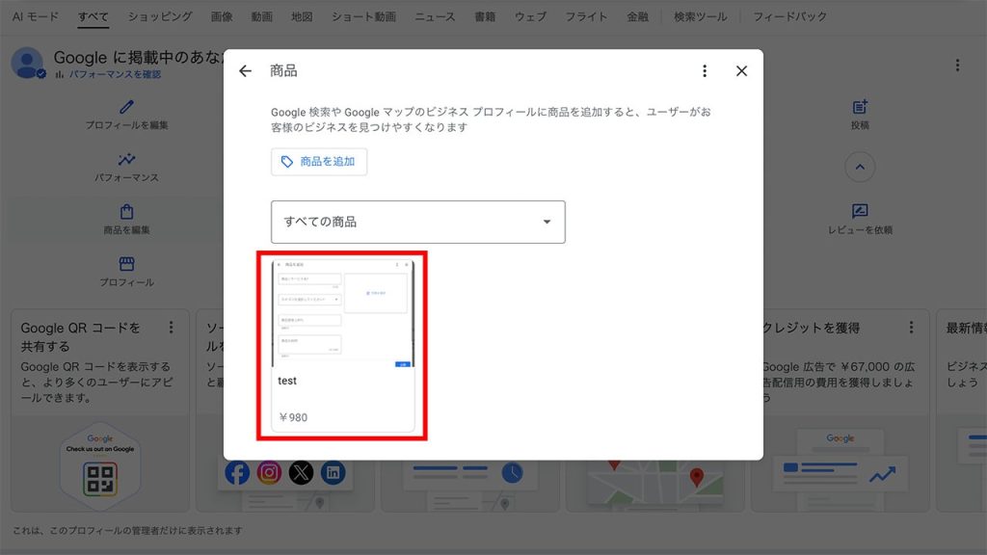Screen dimensions: 987x555
Task: Click the X (Twitter) icon
Action: [x=301, y=472]
